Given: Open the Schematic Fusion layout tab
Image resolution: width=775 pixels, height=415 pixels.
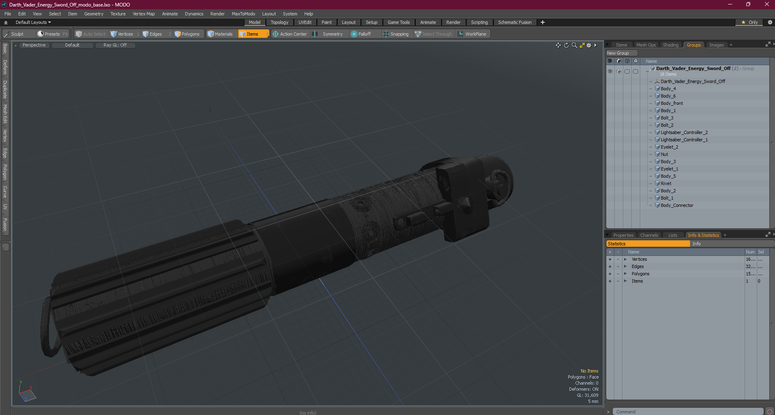Looking at the screenshot, I should (x=514, y=22).
